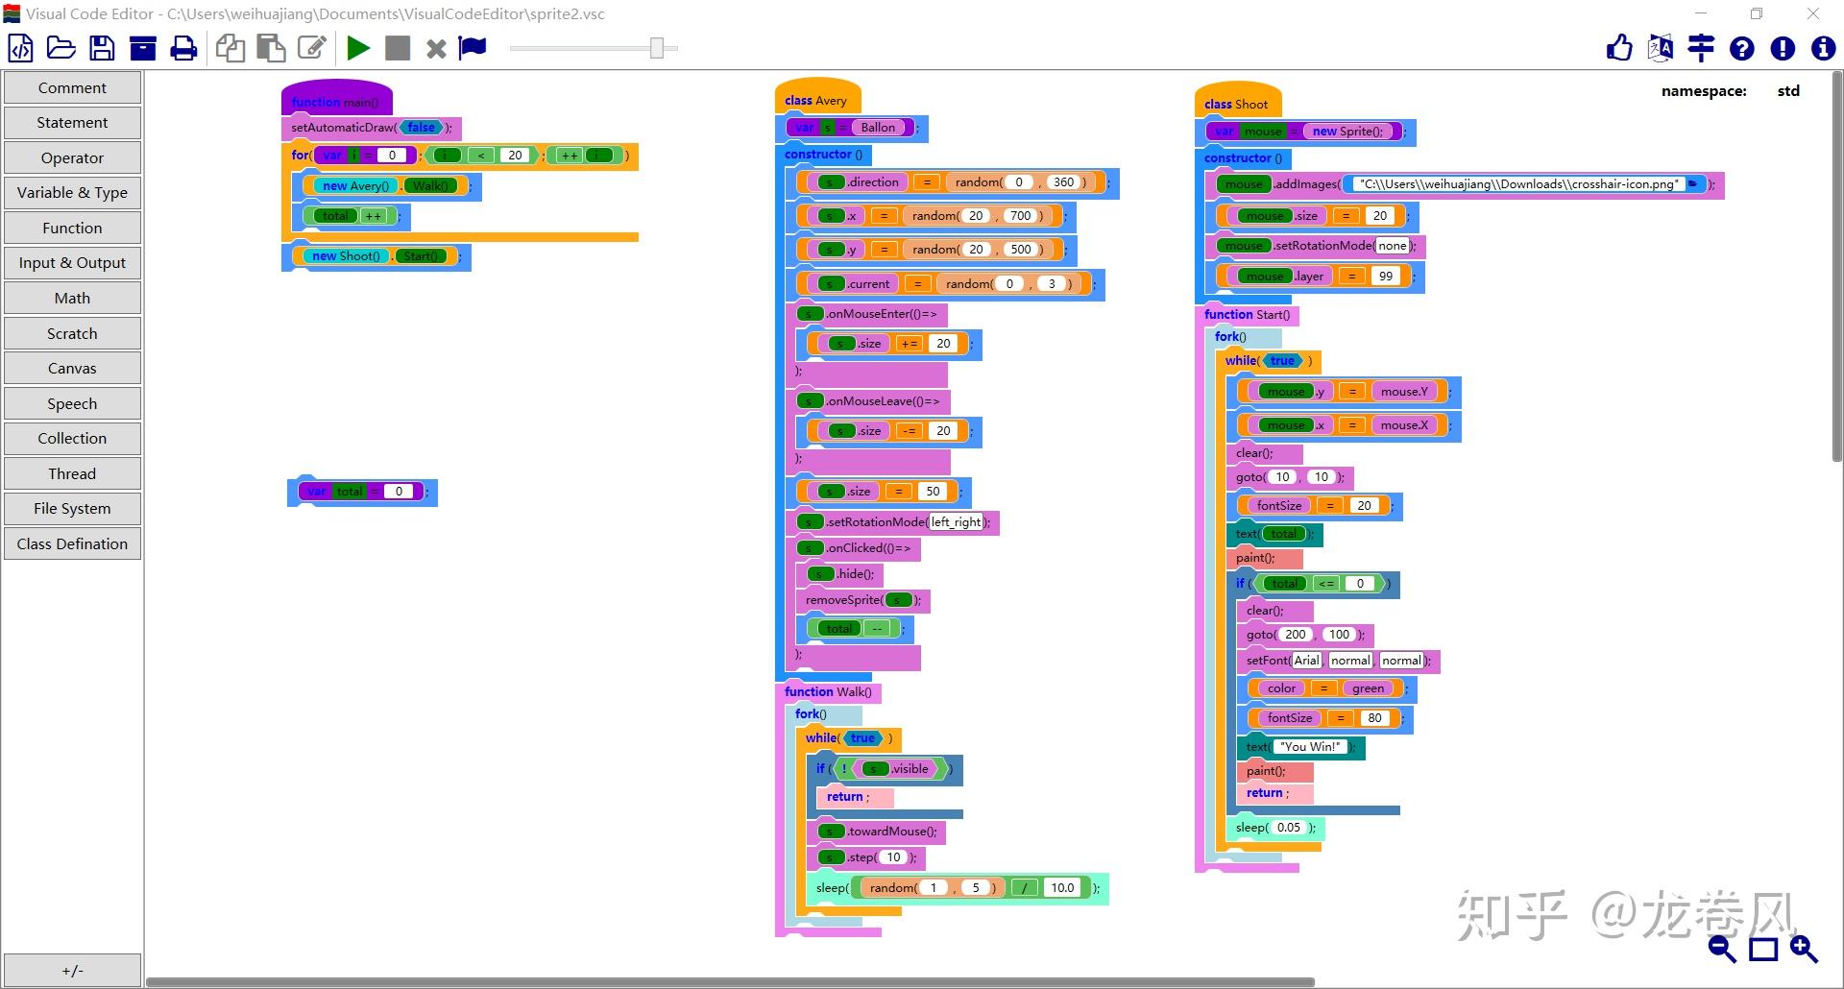Stop execution with the gray square button
The height and width of the screenshot is (989, 1844).
point(398,48)
